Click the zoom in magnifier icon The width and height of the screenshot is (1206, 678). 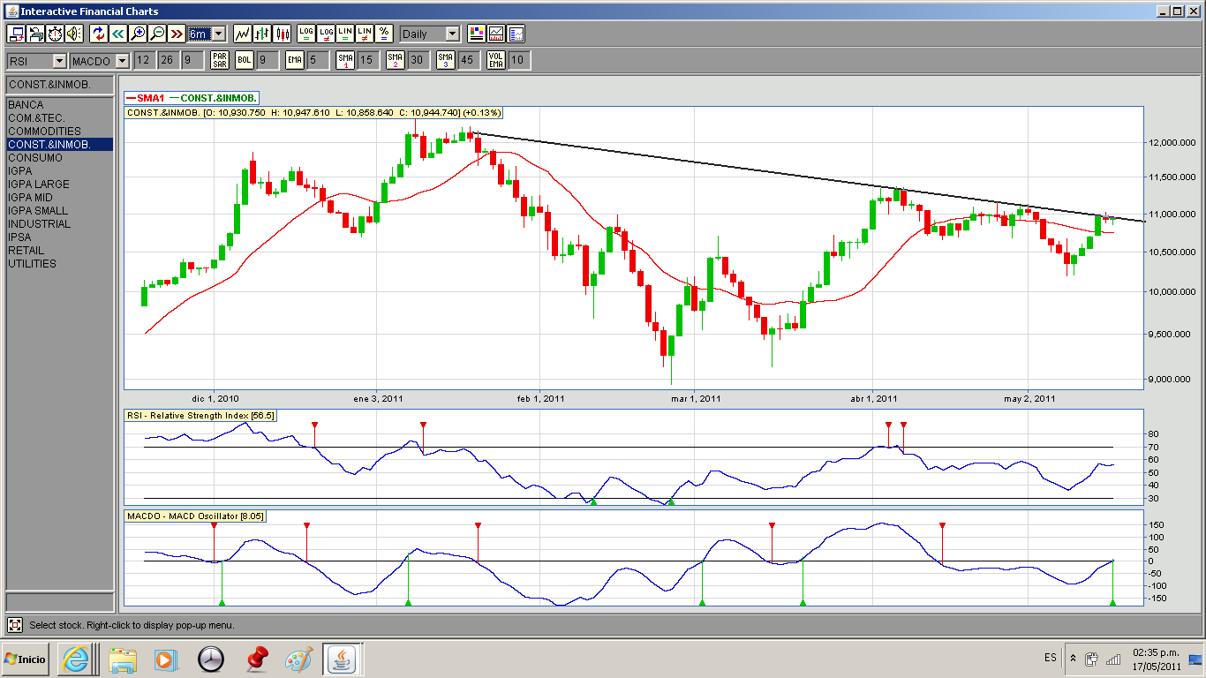click(x=138, y=34)
